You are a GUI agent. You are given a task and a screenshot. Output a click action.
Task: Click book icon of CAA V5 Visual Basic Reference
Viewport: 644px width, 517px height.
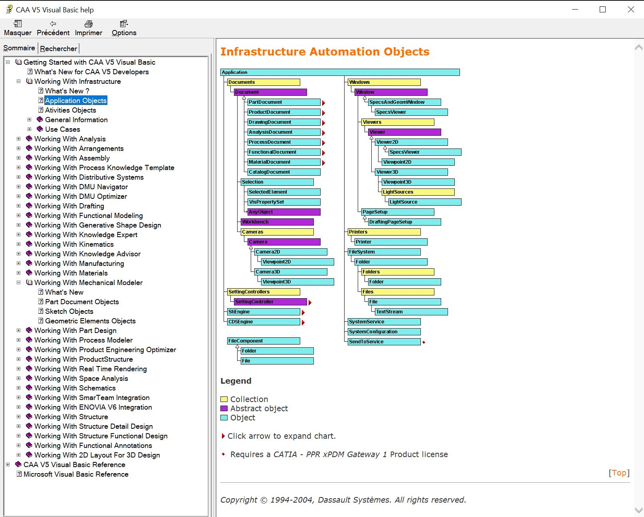[x=18, y=464]
